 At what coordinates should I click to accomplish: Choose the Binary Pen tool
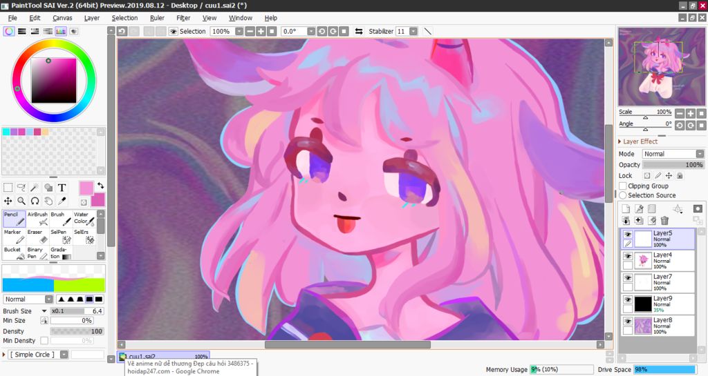[x=37, y=253]
